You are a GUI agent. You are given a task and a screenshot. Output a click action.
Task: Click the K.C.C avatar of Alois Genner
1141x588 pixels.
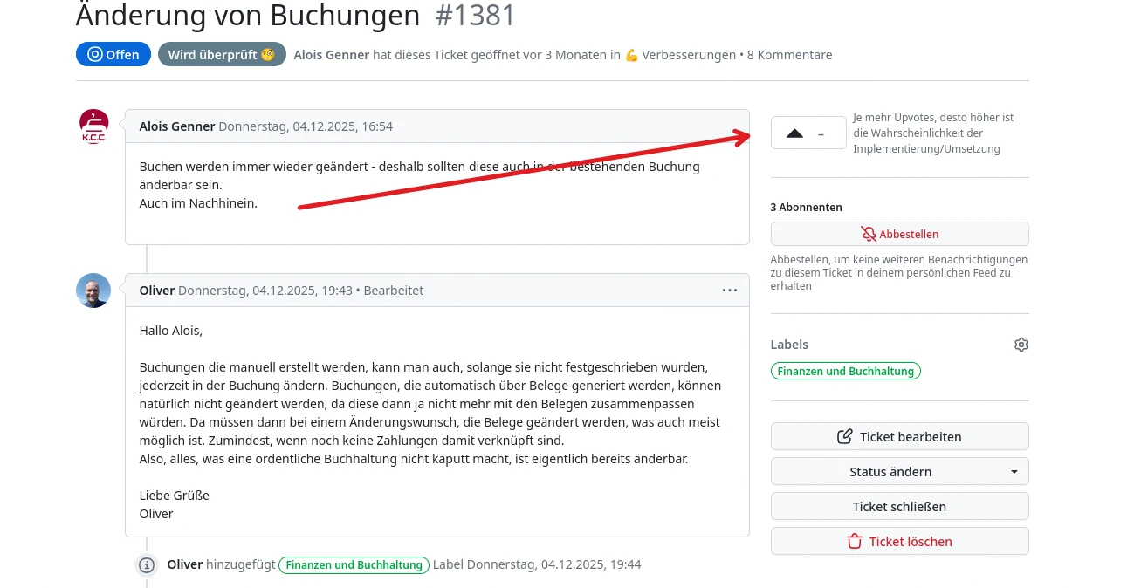(94, 126)
